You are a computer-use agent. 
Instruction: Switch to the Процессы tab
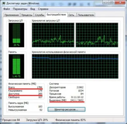27,15
